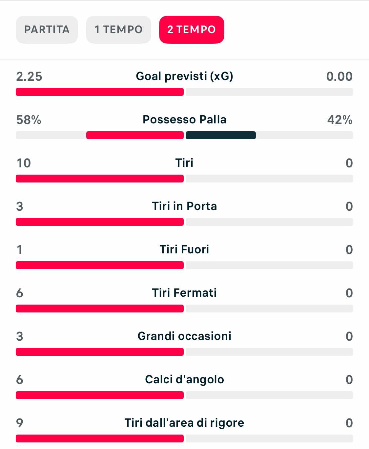The image size is (369, 449).
Task: Click the 2.25 xG value
Action: pyautogui.click(x=29, y=76)
